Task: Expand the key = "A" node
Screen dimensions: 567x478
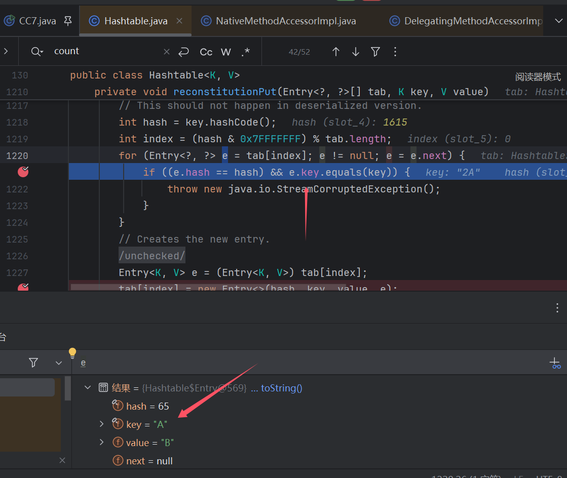Action: tap(102, 424)
